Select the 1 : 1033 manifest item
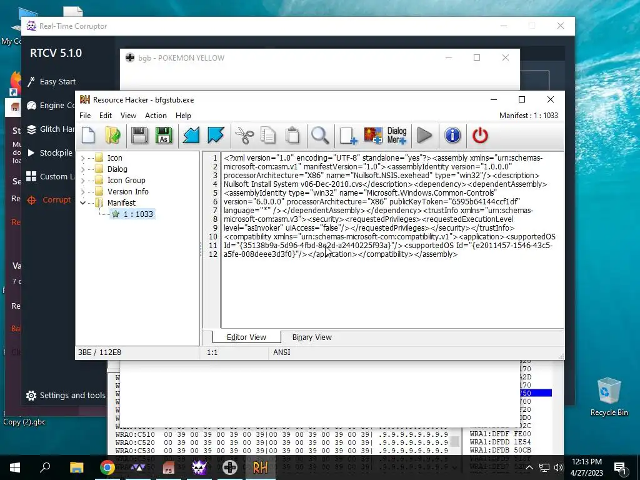 (132, 214)
